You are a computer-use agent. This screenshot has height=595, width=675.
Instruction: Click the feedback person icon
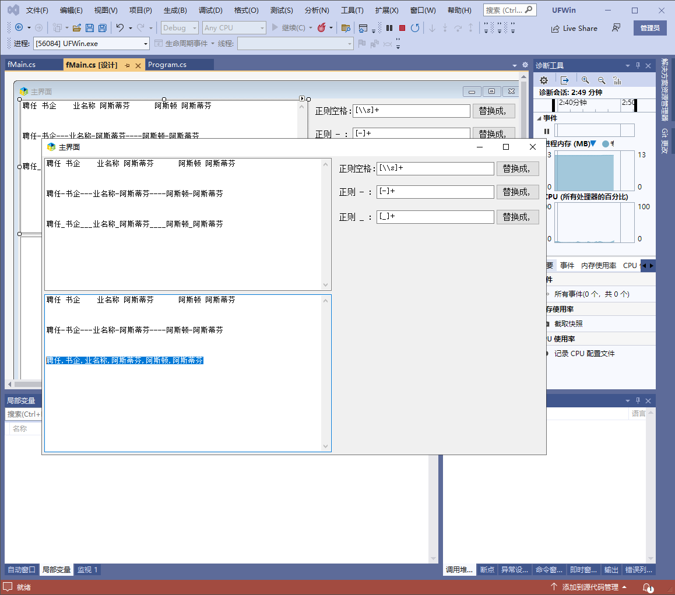pos(616,28)
